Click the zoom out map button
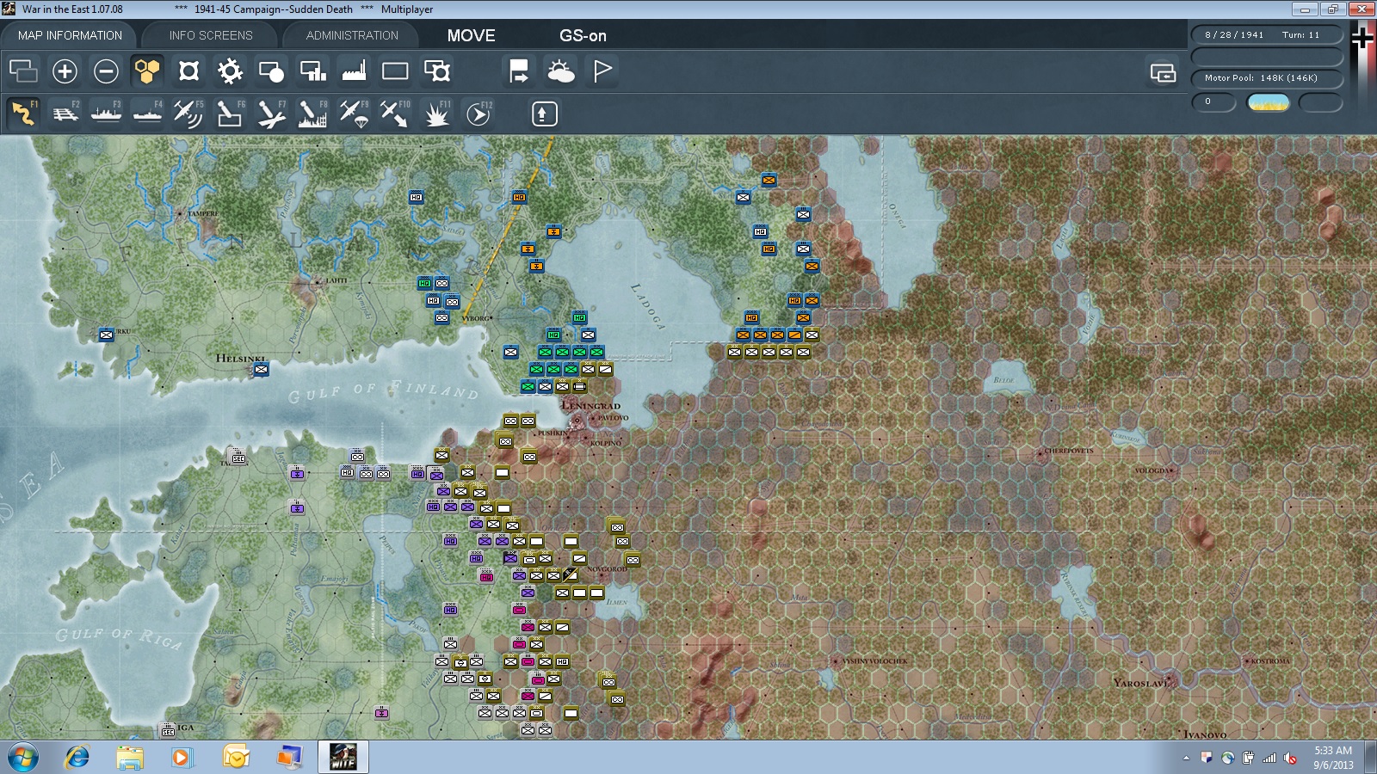Viewport: 1377px width, 774px height. [x=106, y=71]
